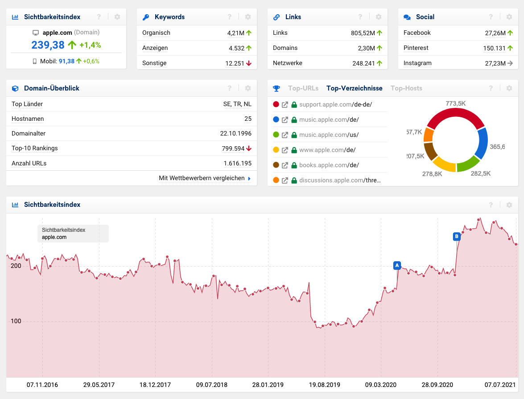Show help for Sichtbarkeitsindex chart
The height and width of the screenshot is (399, 524).
point(491,205)
